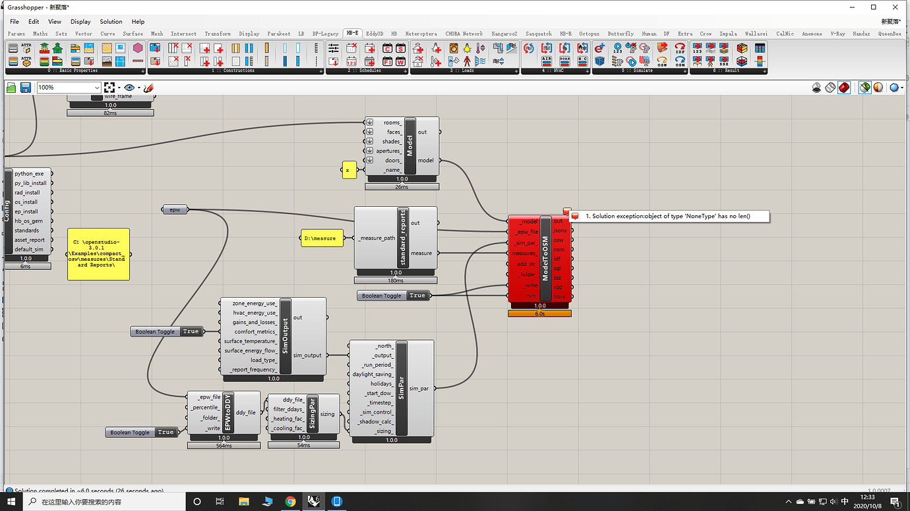This screenshot has height=511, width=910.
Task: Click the orange 6.0s profiler bar under ModelToOSM
Action: pos(539,313)
